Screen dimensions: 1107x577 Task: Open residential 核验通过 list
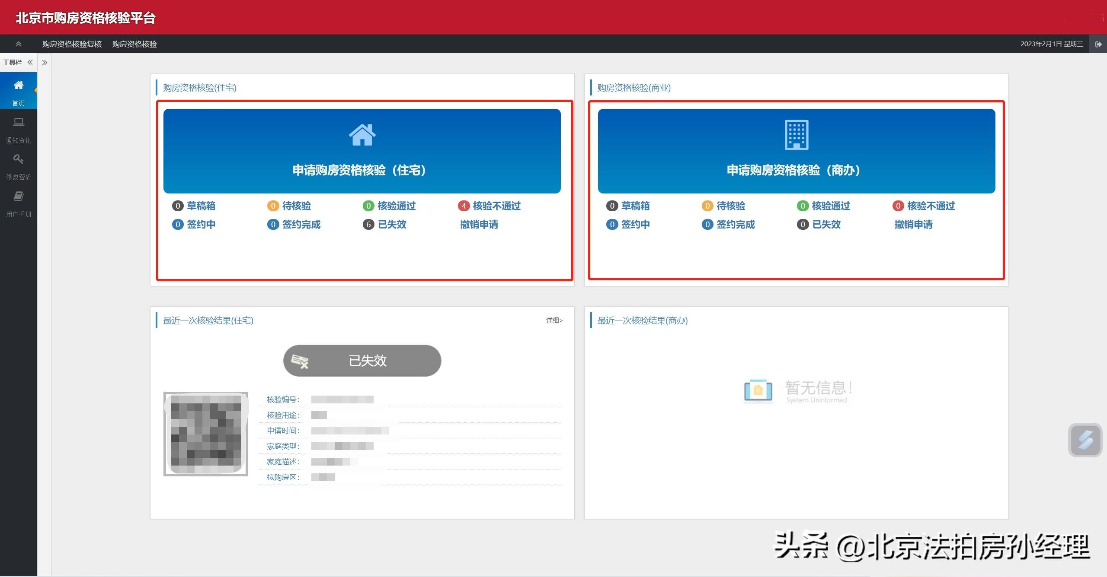[x=389, y=206]
